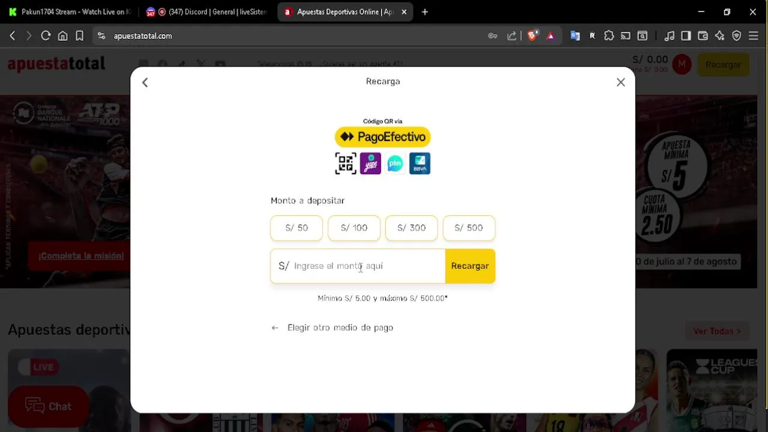Reload the current page
The height and width of the screenshot is (432, 768).
click(x=46, y=36)
